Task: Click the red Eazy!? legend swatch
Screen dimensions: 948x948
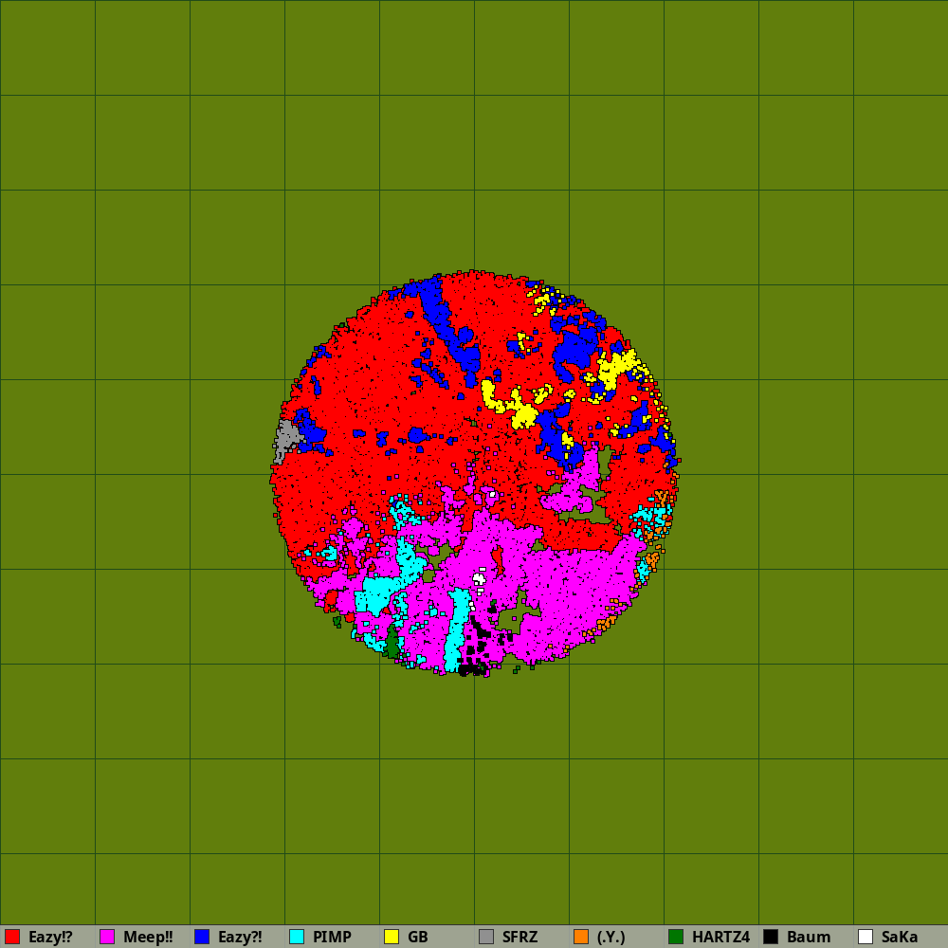Action: pyautogui.click(x=12, y=937)
